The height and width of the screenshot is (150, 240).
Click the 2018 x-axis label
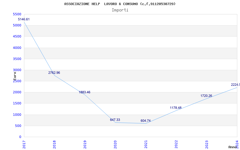click(54, 145)
